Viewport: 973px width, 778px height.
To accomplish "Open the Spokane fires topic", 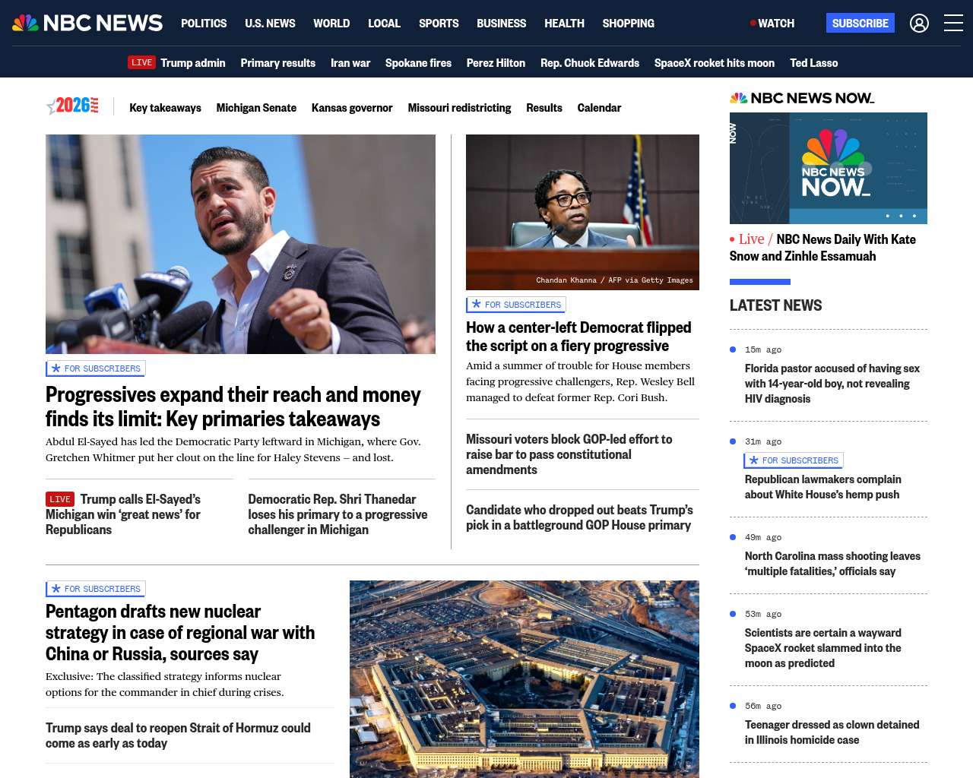I will (x=418, y=63).
